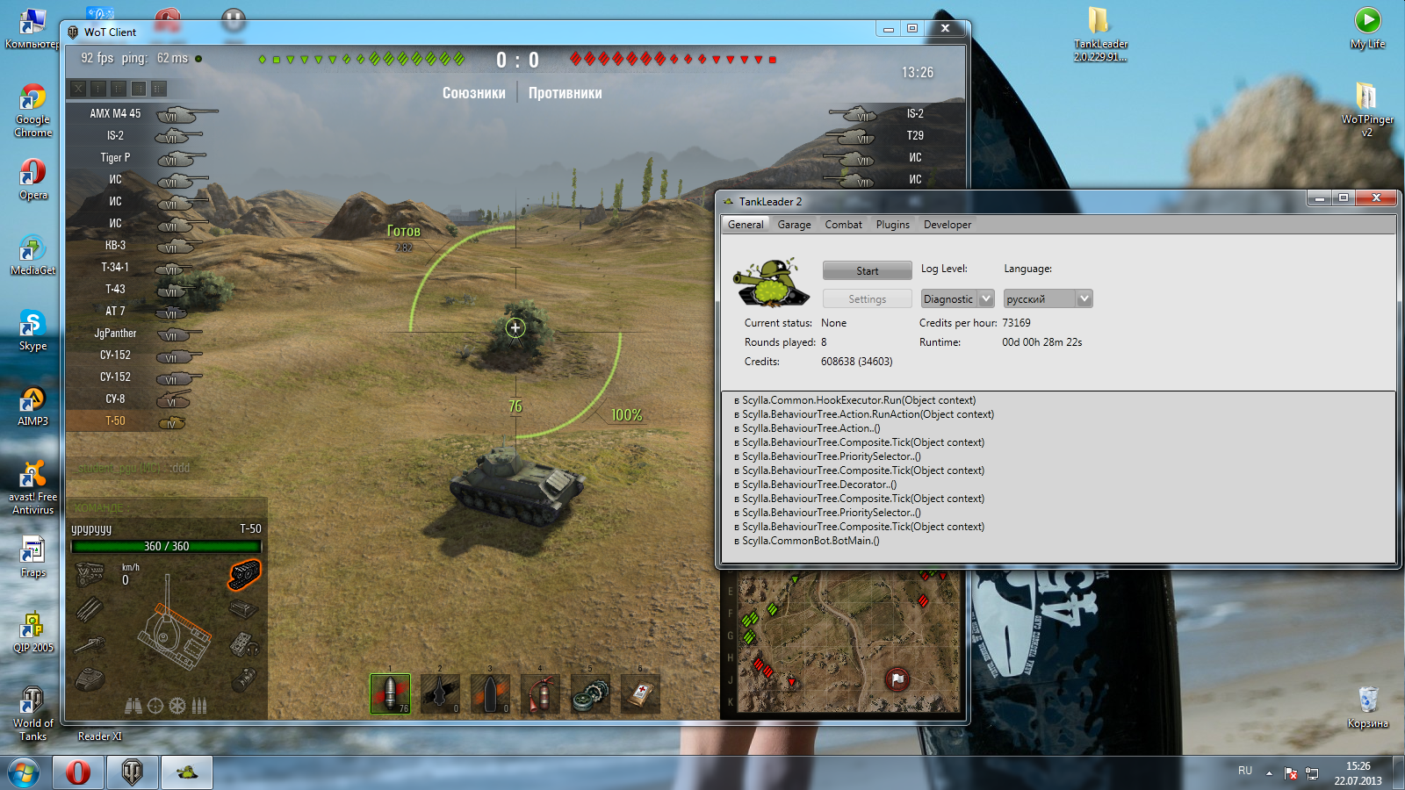The image size is (1405, 790).
Task: Click the TankLeader tank mascot logo
Action: 771,283
